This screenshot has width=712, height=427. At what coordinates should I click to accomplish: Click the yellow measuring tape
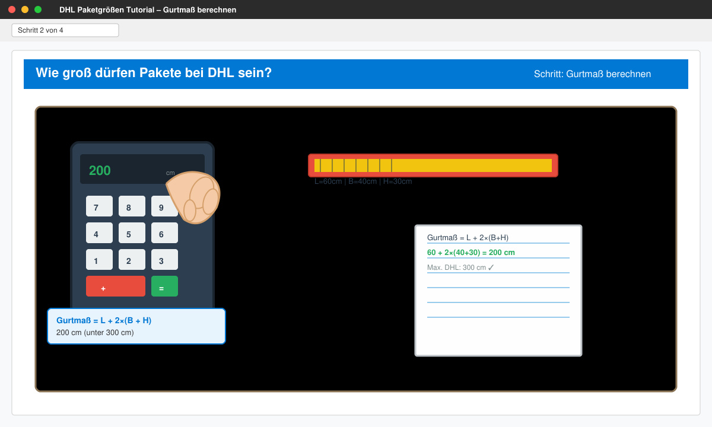433,165
